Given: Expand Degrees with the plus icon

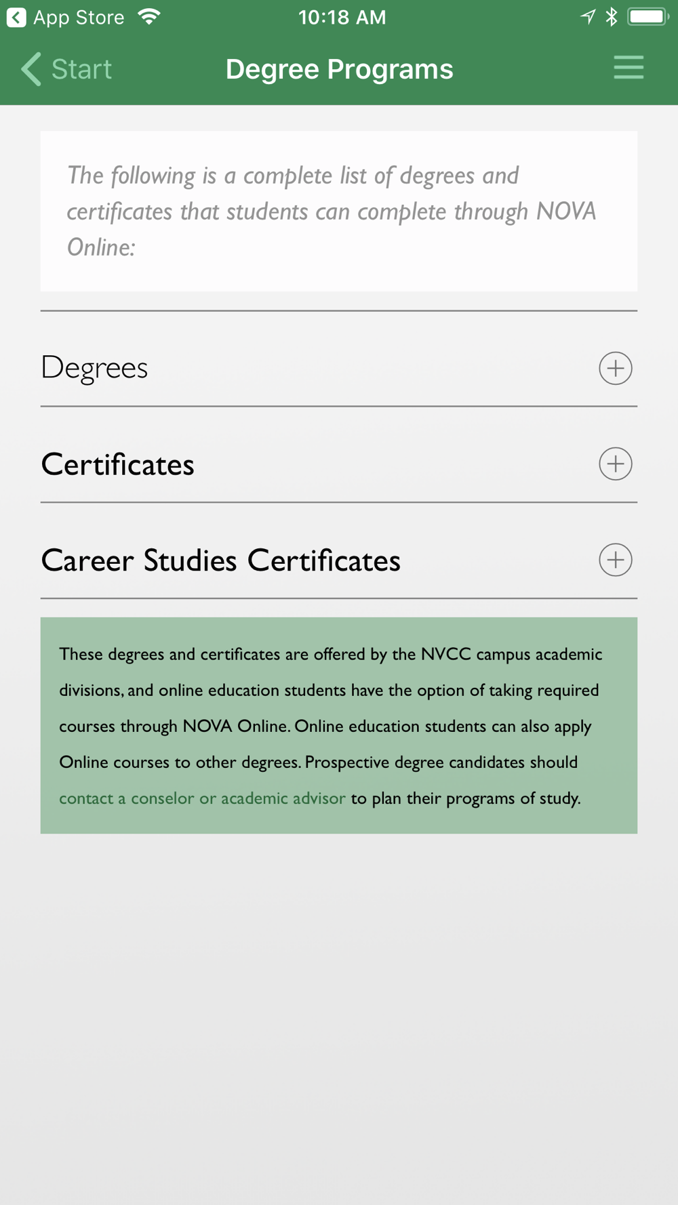Looking at the screenshot, I should tap(616, 368).
